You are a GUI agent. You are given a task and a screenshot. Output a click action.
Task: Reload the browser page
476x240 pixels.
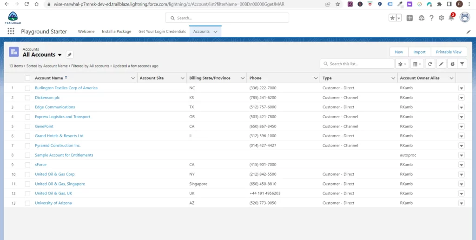26,4
